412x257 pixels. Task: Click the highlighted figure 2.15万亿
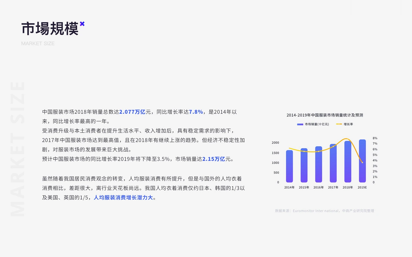[x=214, y=159]
